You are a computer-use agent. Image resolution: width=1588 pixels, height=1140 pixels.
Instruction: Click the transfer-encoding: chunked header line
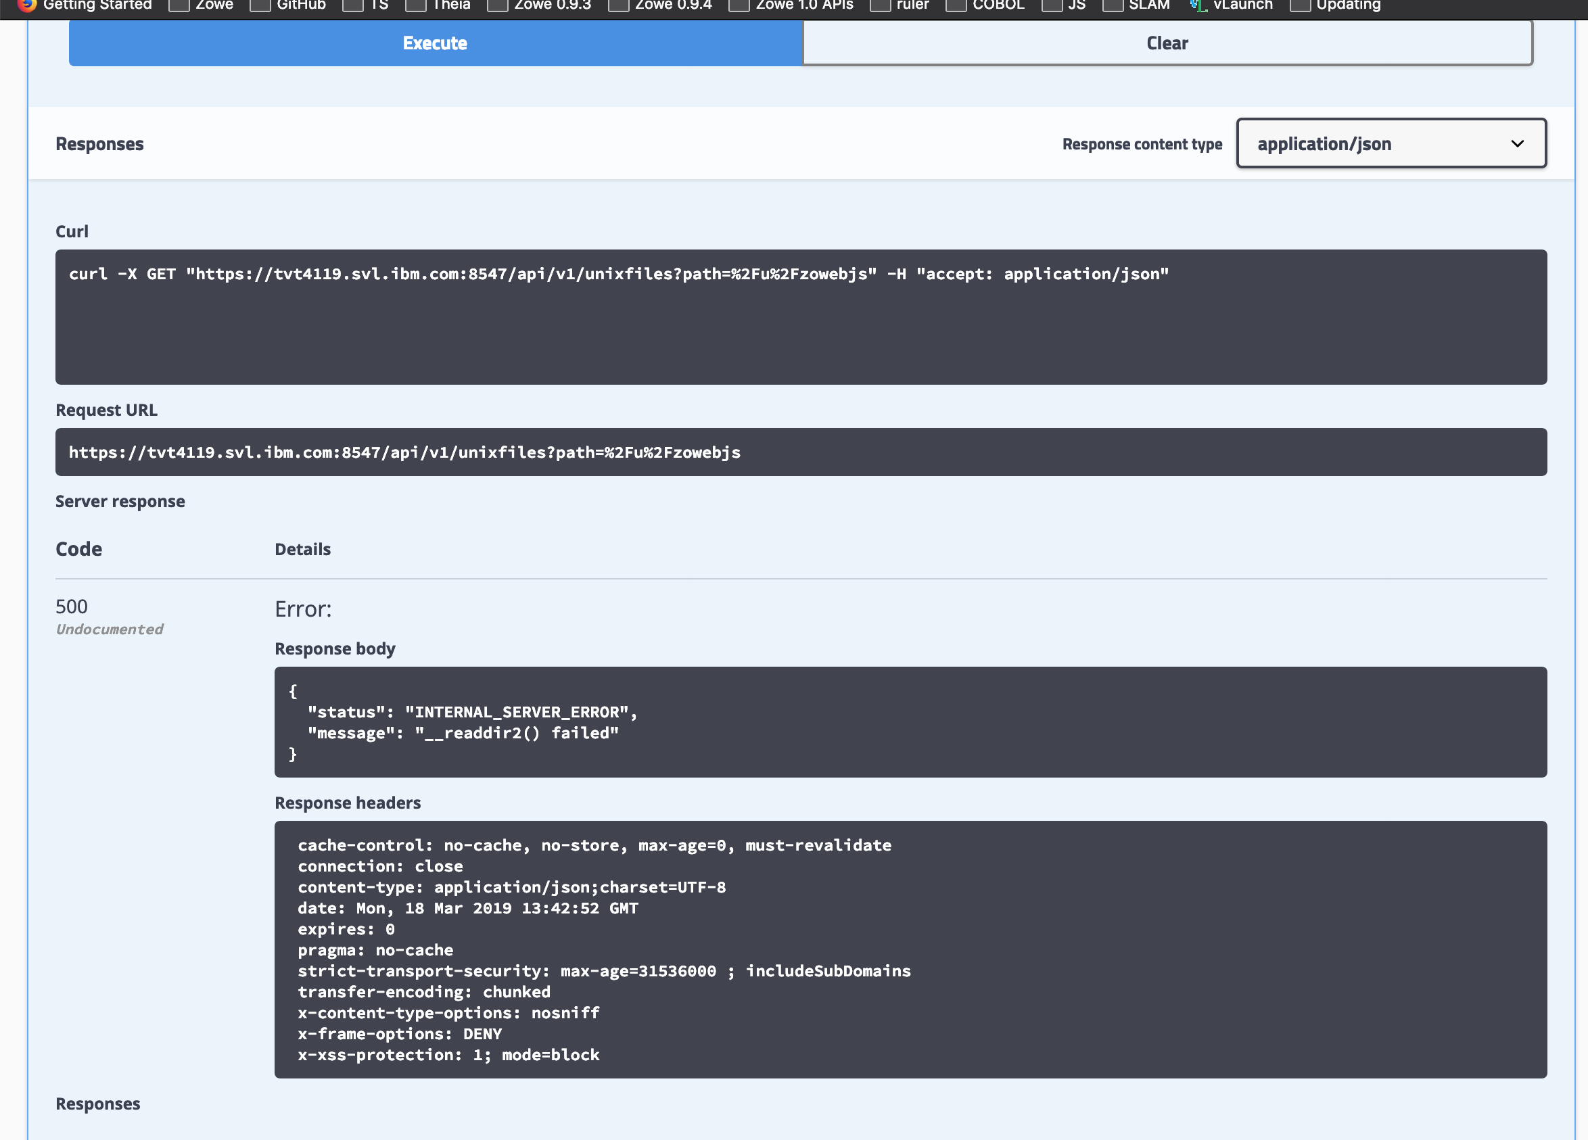tap(423, 993)
